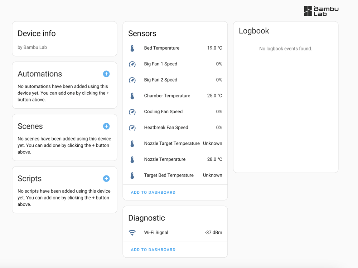Screen dimensions: 358x268
Task: Click the Heatbreak Fan Speed fan icon
Action: click(132, 127)
